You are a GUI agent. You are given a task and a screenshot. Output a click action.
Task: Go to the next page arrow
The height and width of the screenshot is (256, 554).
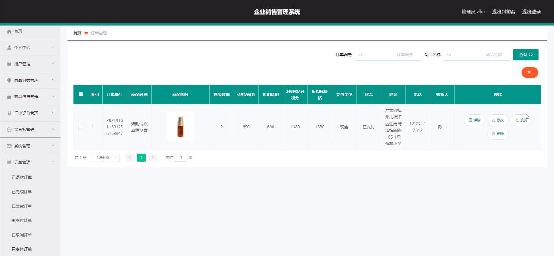tap(153, 158)
